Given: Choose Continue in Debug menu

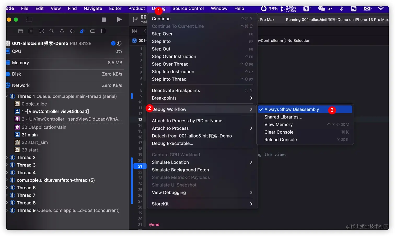Looking at the screenshot, I should click(x=202, y=19).
